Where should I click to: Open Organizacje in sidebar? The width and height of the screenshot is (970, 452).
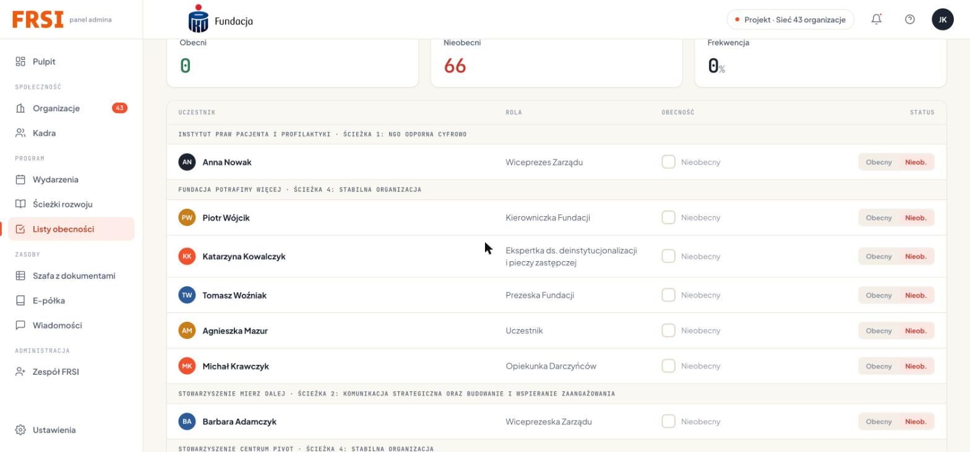pos(71,108)
